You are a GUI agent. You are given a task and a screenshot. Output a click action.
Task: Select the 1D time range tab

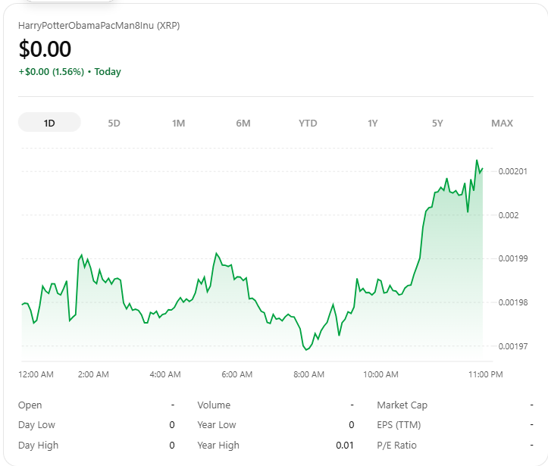(49, 123)
